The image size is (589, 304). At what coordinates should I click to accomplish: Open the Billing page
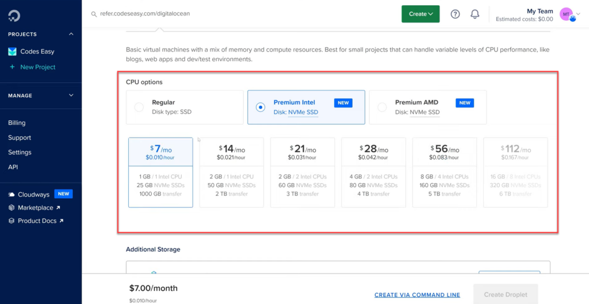[x=17, y=123]
